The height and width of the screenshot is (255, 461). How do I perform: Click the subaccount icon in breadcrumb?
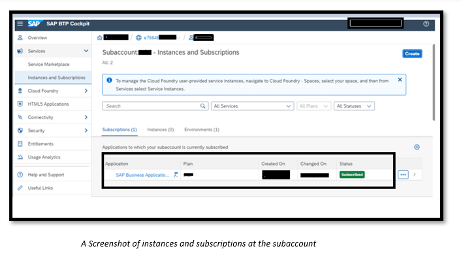191,38
